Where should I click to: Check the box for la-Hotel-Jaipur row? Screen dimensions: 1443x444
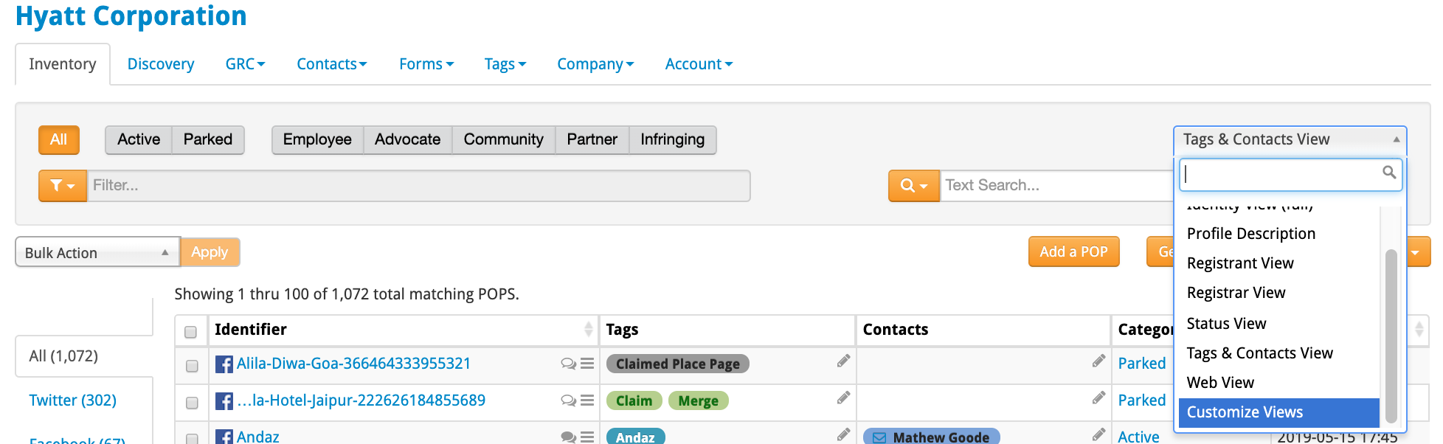pos(192,403)
